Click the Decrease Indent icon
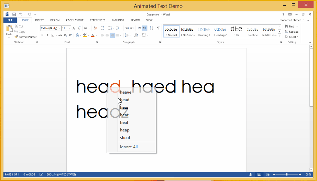The width and height of the screenshot is (317, 181). (127, 28)
